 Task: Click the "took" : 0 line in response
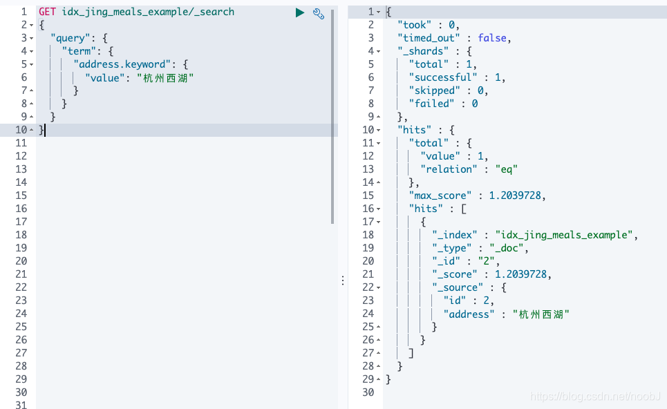(x=429, y=25)
